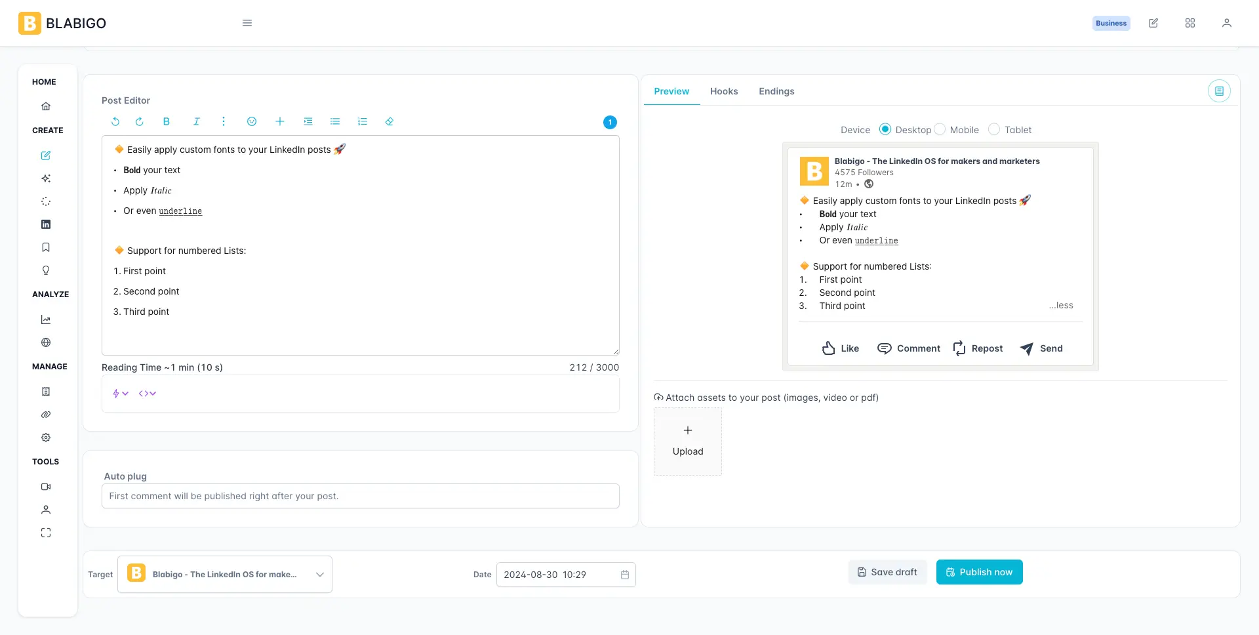Open the document icon under Manage
This screenshot has height=635, width=1259.
(46, 392)
